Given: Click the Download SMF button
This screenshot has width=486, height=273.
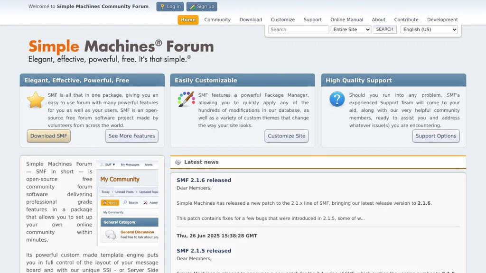Looking at the screenshot, I should [49, 136].
